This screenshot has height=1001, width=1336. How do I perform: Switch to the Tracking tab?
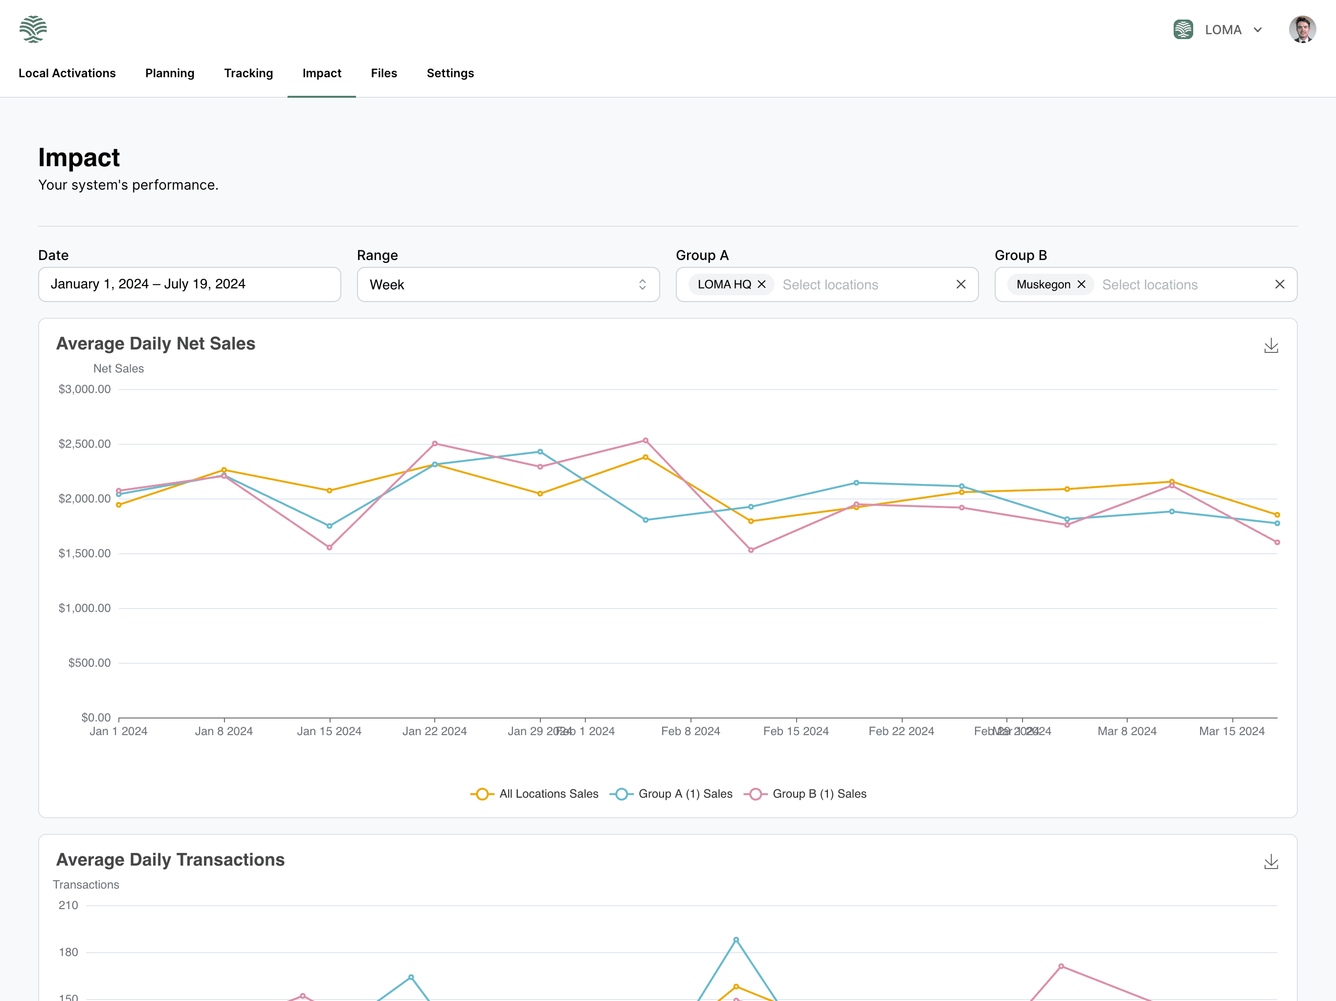[248, 73]
